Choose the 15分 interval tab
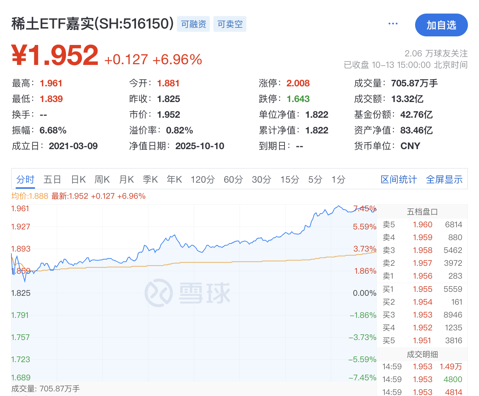 [289, 179]
